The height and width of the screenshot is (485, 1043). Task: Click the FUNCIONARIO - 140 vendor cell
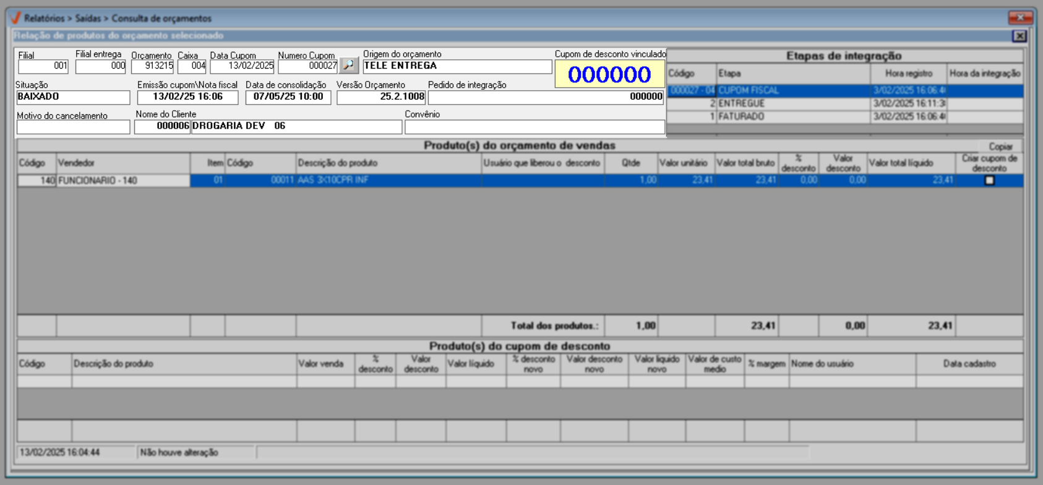(122, 180)
